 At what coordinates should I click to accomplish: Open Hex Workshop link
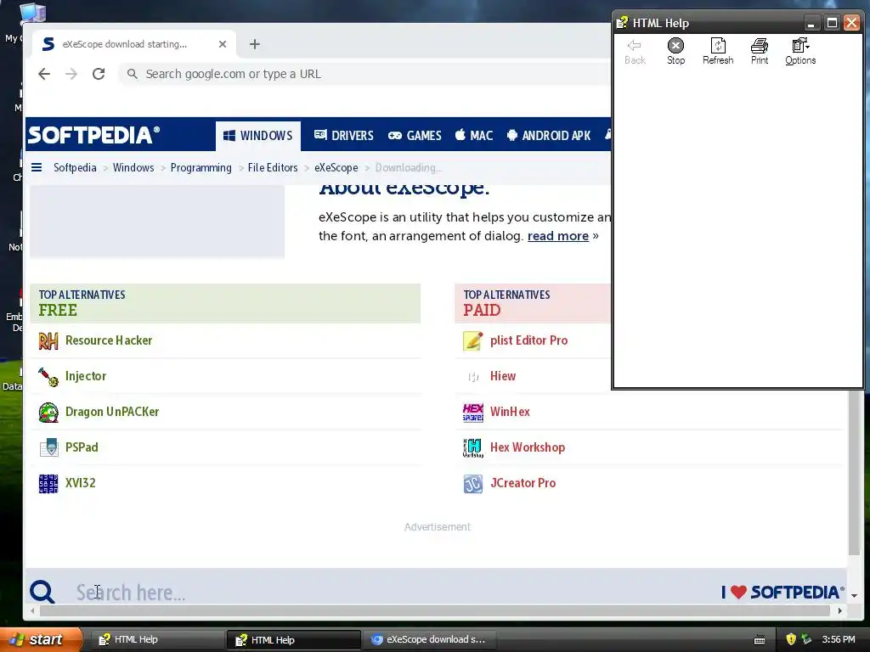pyautogui.click(x=527, y=447)
